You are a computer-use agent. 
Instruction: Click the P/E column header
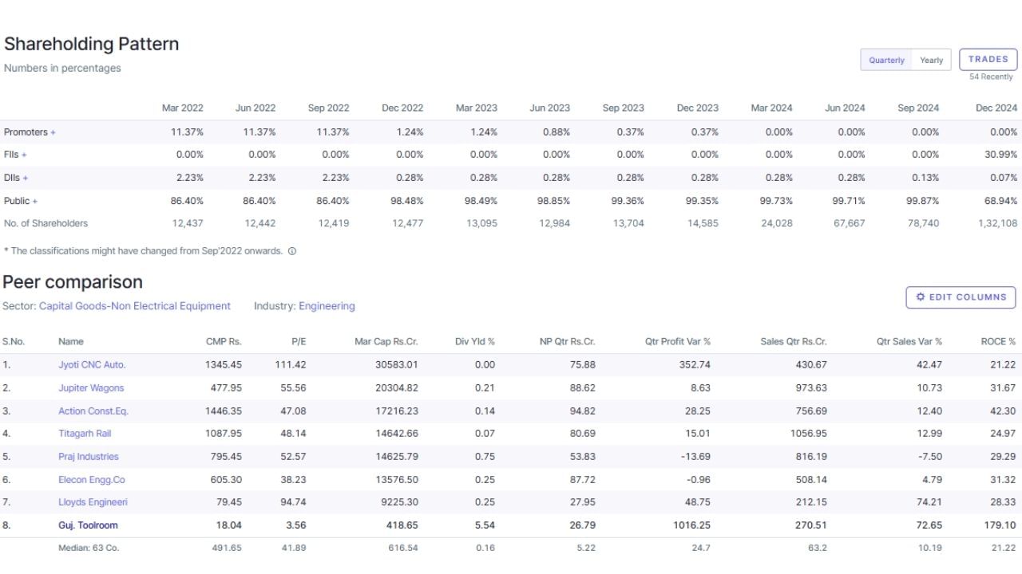click(299, 341)
